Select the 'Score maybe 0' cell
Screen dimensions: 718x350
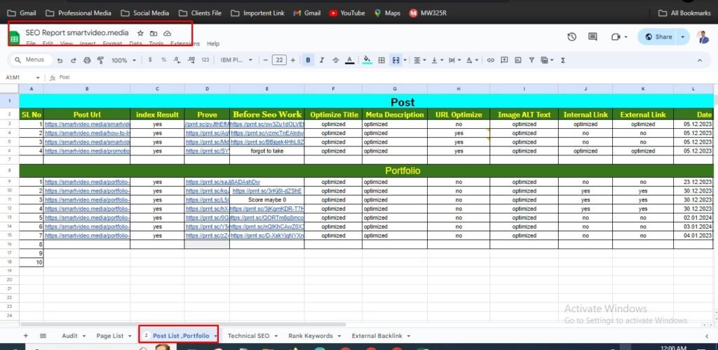267,199
